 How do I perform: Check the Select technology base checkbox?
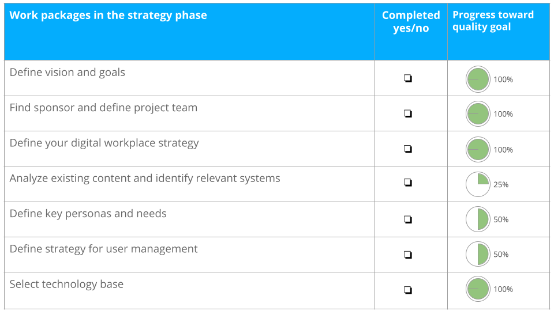[x=408, y=290]
